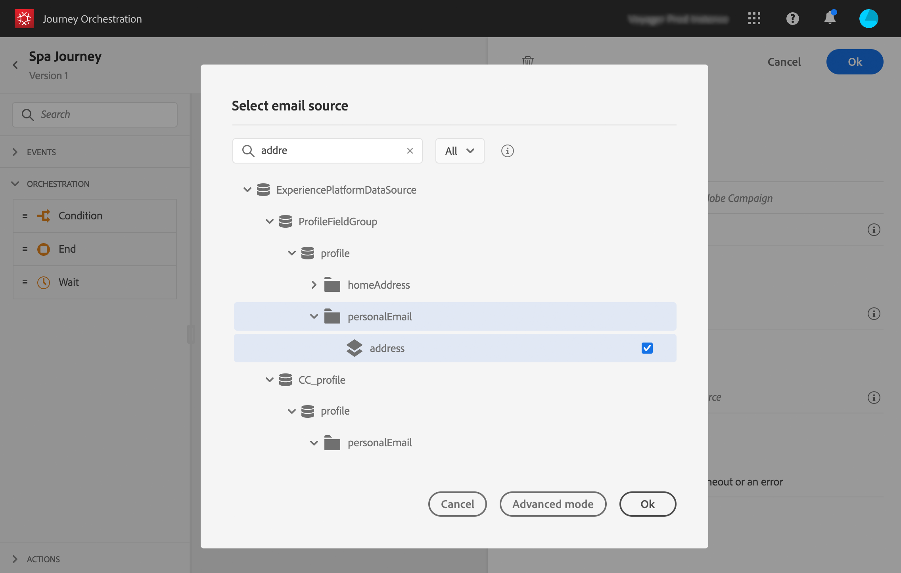Go back using Spa Journey arrow

tap(15, 65)
